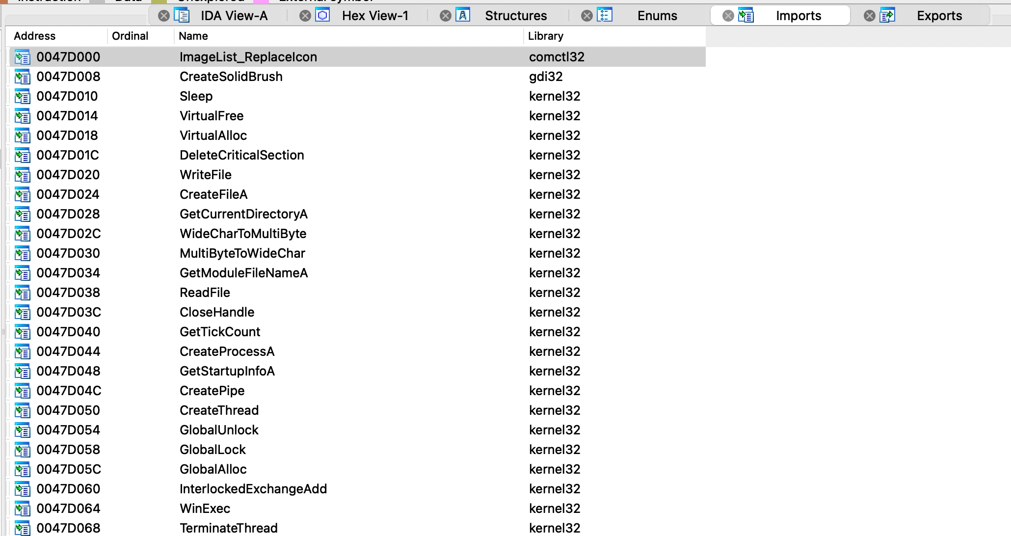
Task: Click the Hex View-1 tab icon
Action: [x=322, y=15]
